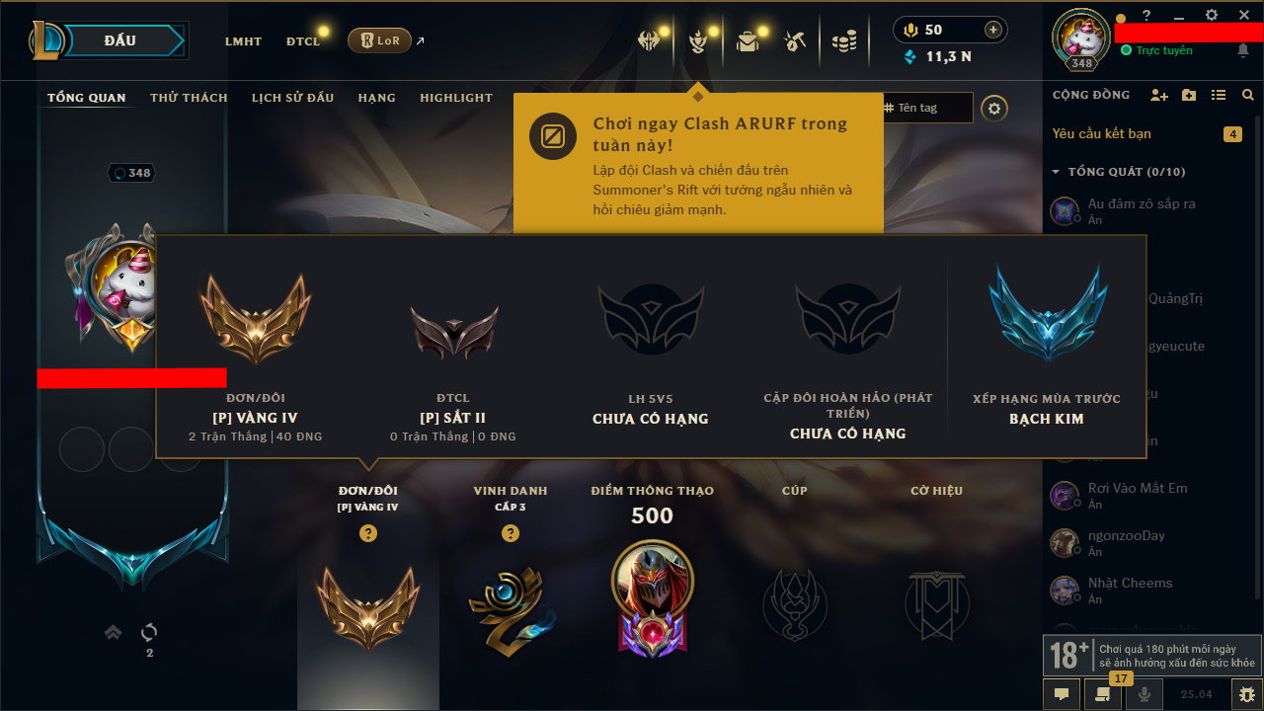Click the bug report icon
Screen dimensions: 1264x711
tap(1246, 694)
